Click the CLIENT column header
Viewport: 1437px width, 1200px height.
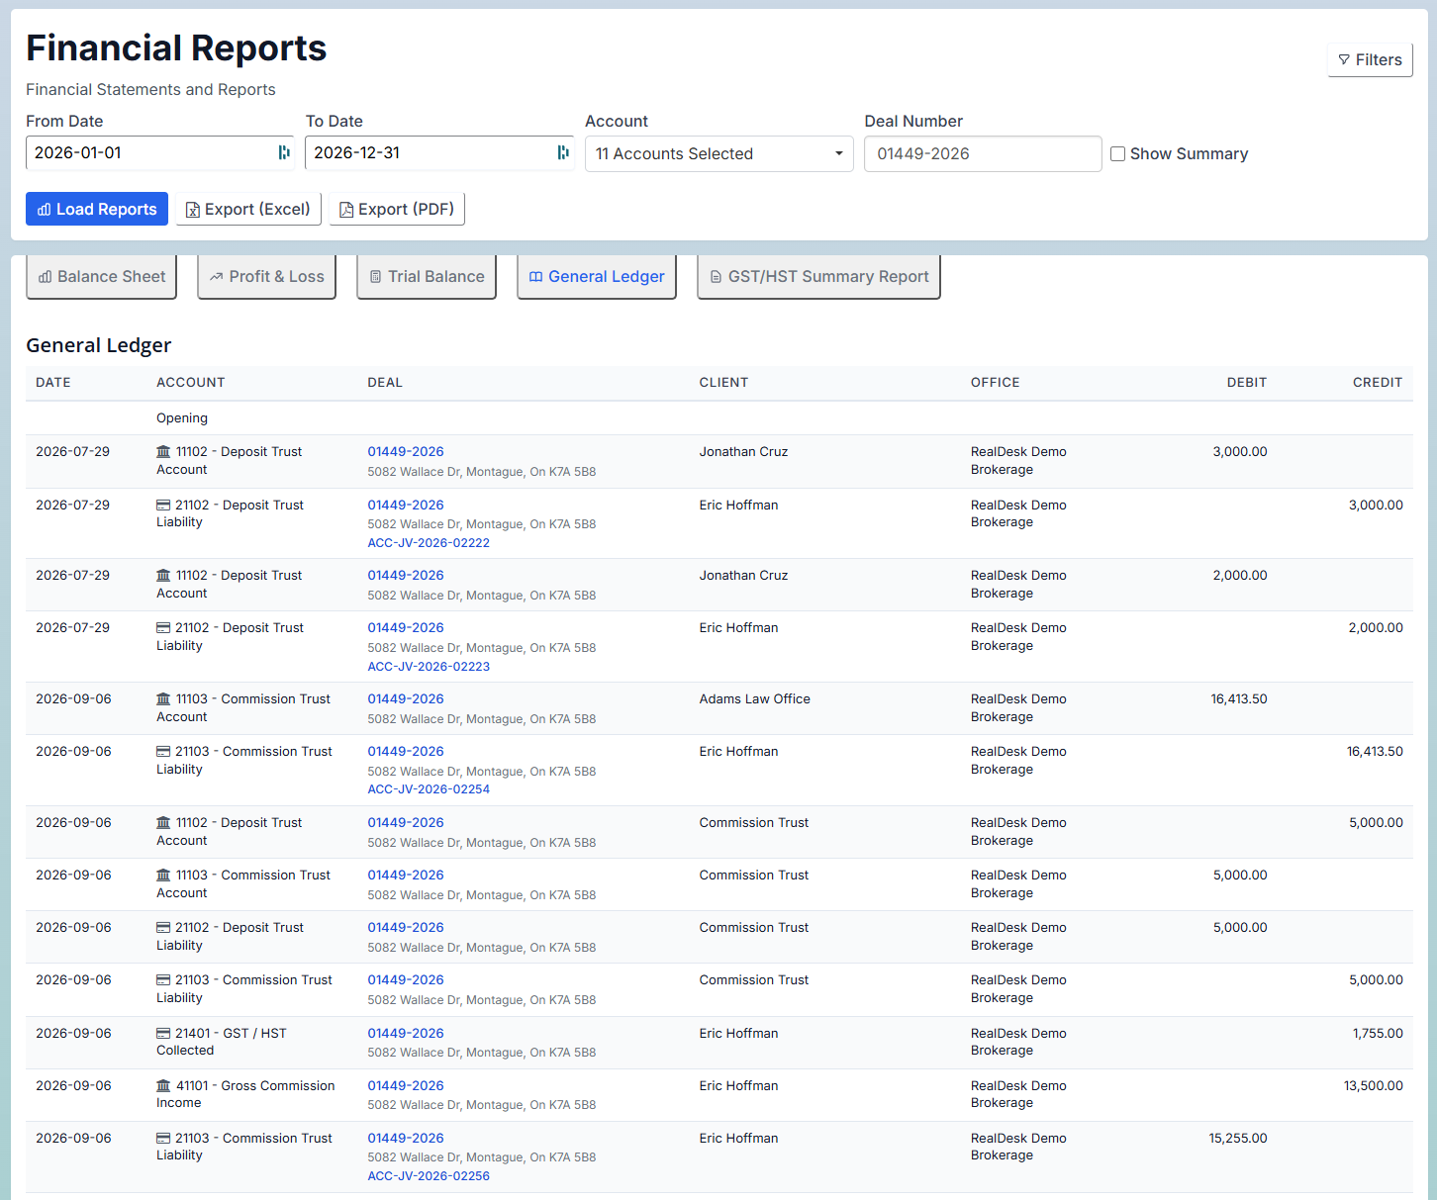click(723, 383)
